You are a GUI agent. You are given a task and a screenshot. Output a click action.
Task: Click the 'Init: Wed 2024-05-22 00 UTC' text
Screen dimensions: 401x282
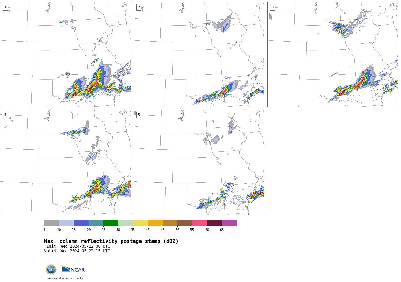click(78, 246)
